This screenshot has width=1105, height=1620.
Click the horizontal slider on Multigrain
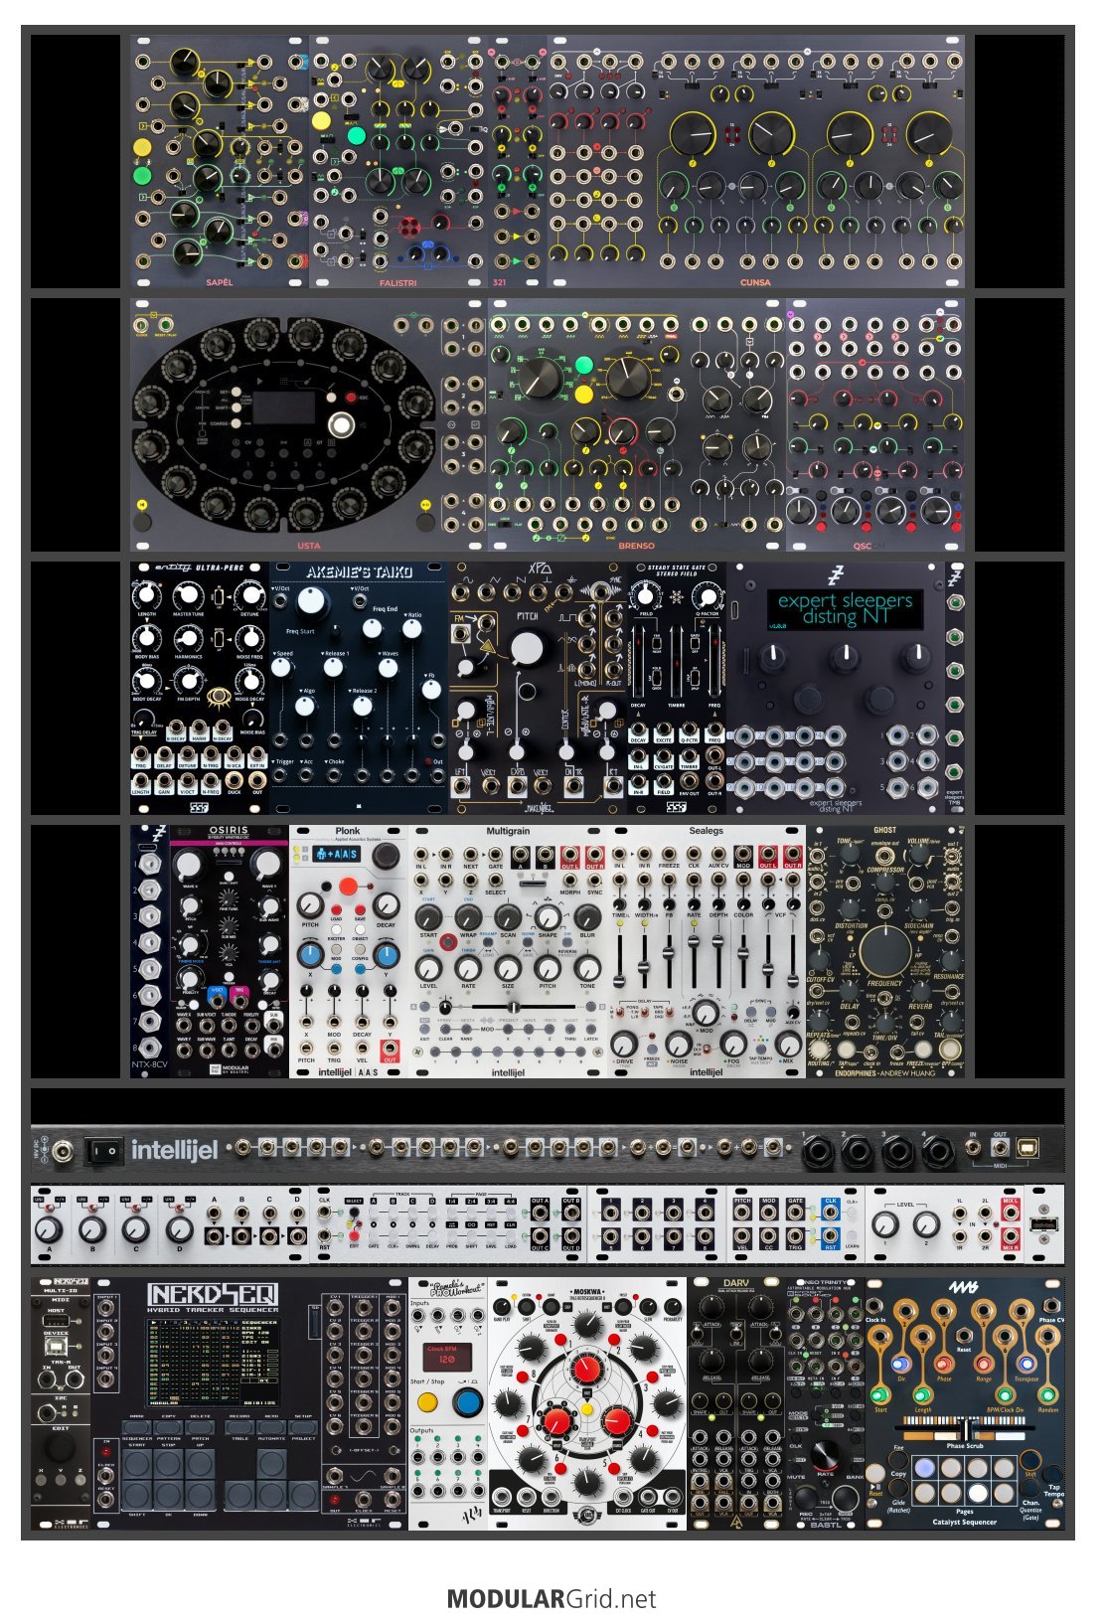[515, 1008]
